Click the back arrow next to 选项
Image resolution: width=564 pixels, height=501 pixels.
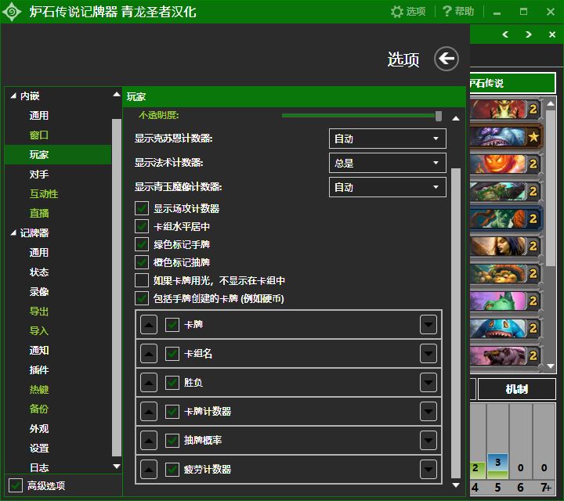pyautogui.click(x=446, y=59)
